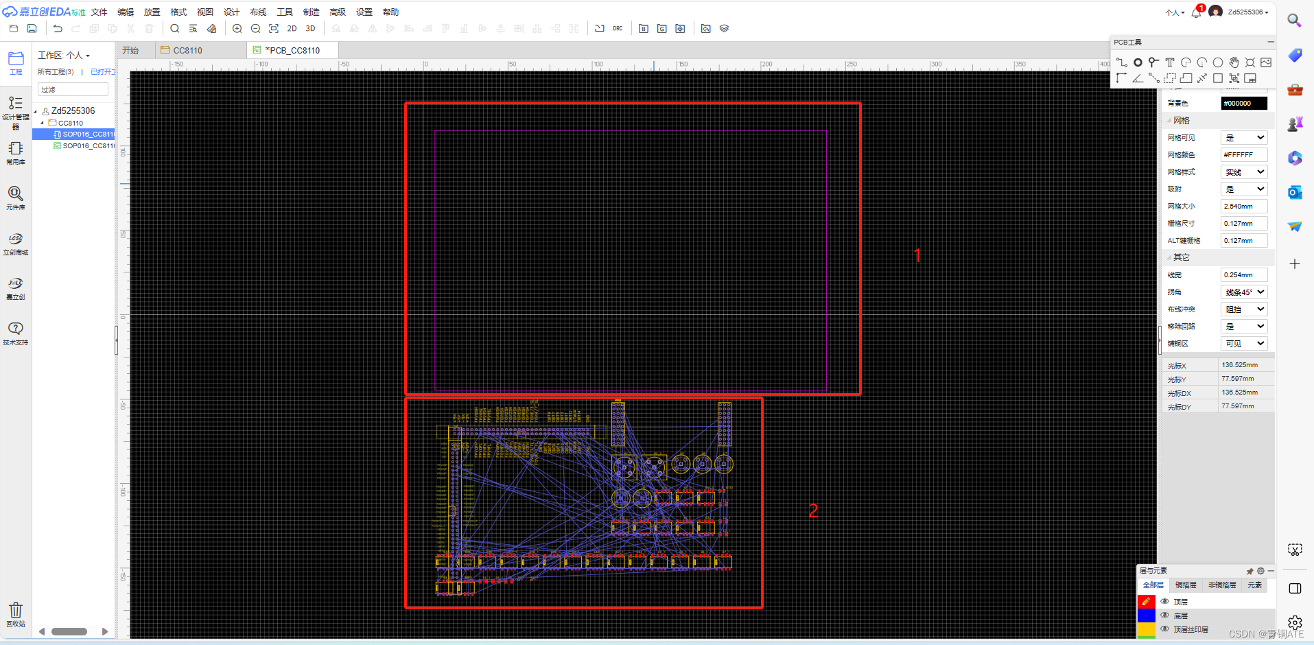Select the Track routing tool in PCB工具
The image size is (1314, 645).
click(1122, 62)
